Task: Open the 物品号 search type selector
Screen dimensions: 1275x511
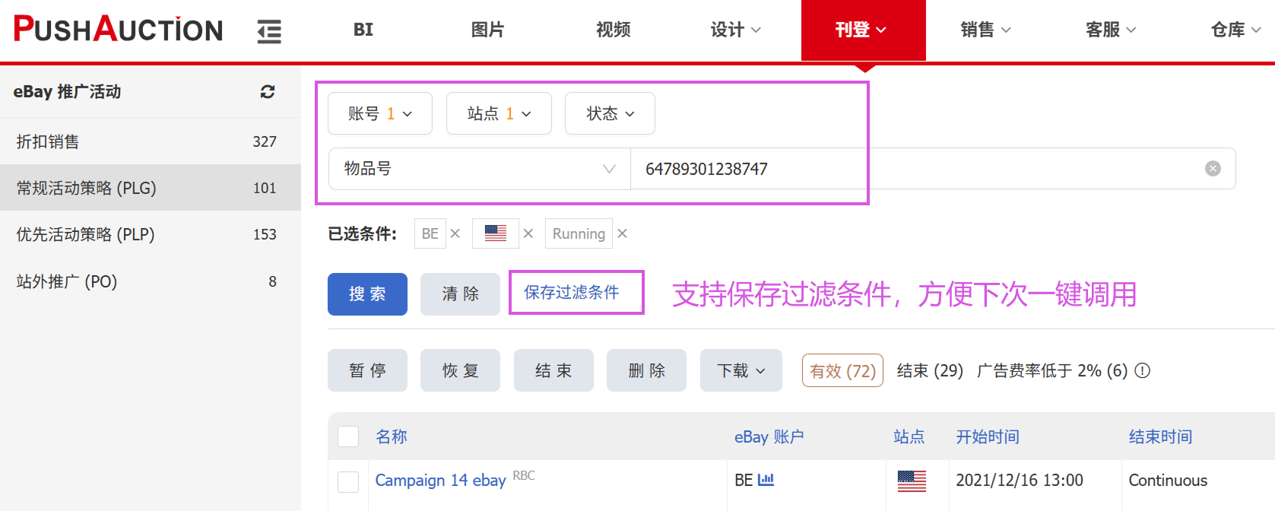Action: pyautogui.click(x=479, y=169)
